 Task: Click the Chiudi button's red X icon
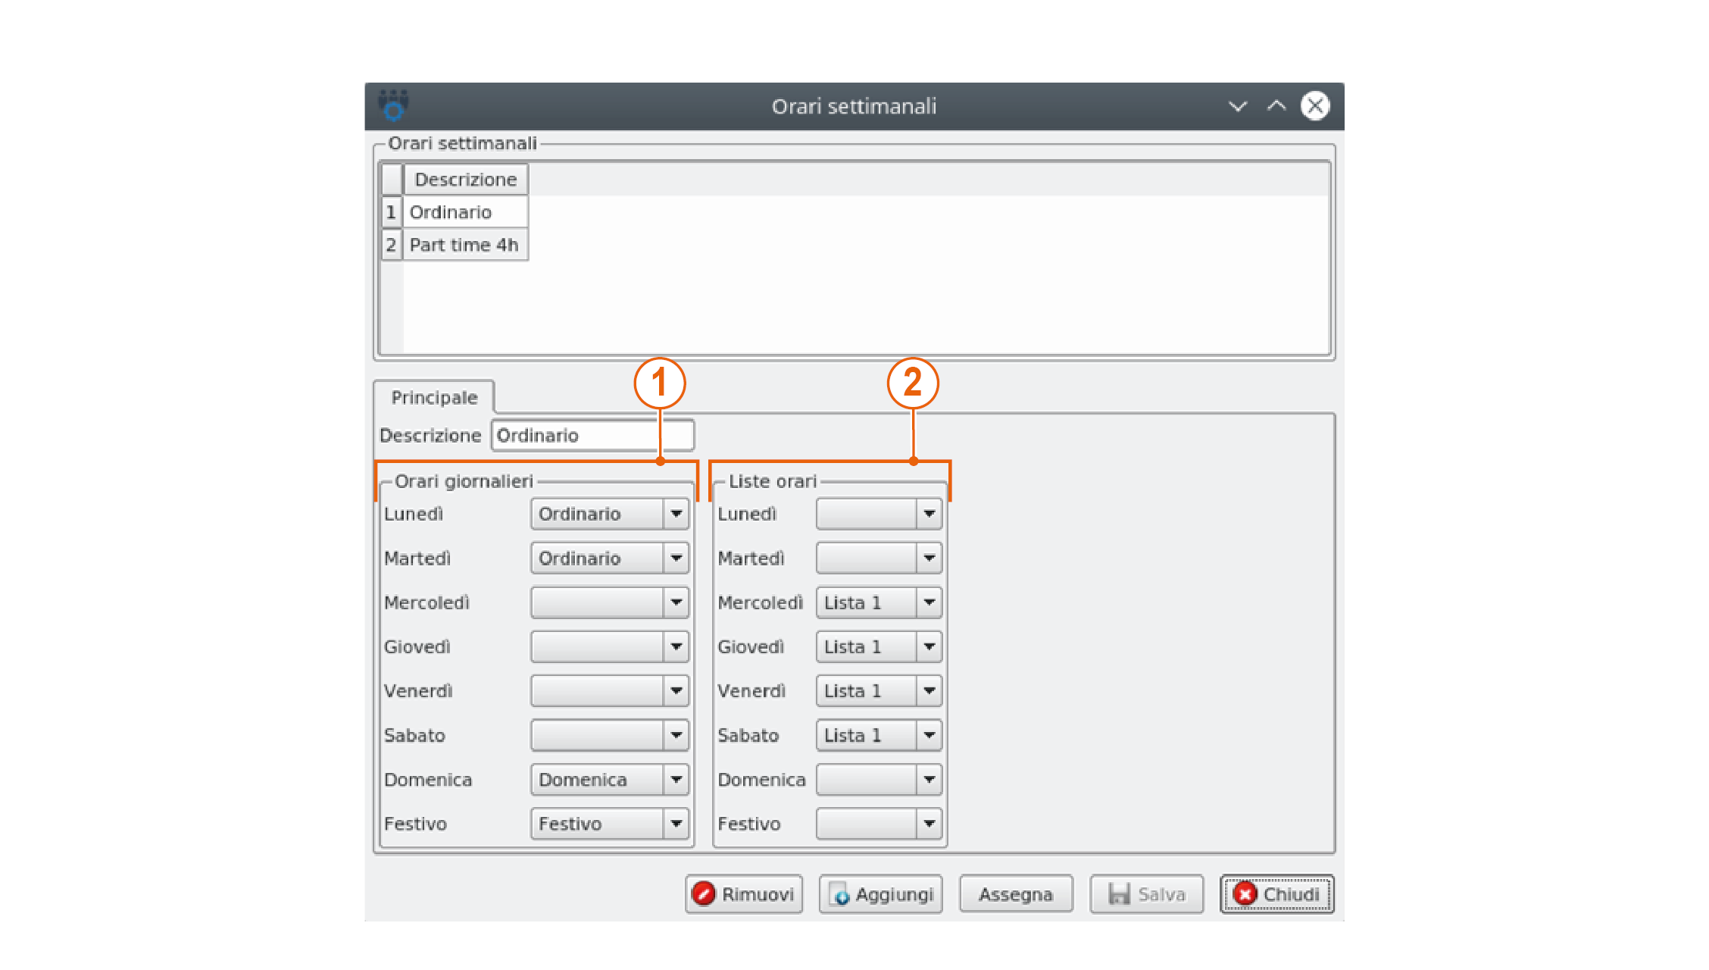click(x=1245, y=893)
